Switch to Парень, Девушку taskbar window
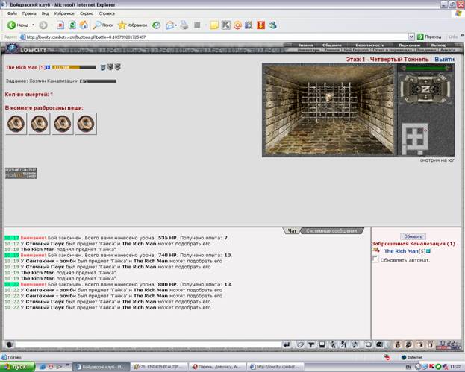The image size is (465, 372). 217,367
